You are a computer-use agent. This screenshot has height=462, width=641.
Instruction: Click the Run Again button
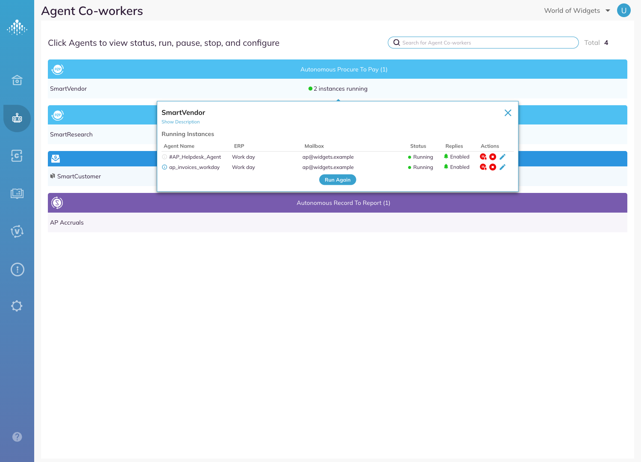(338, 180)
